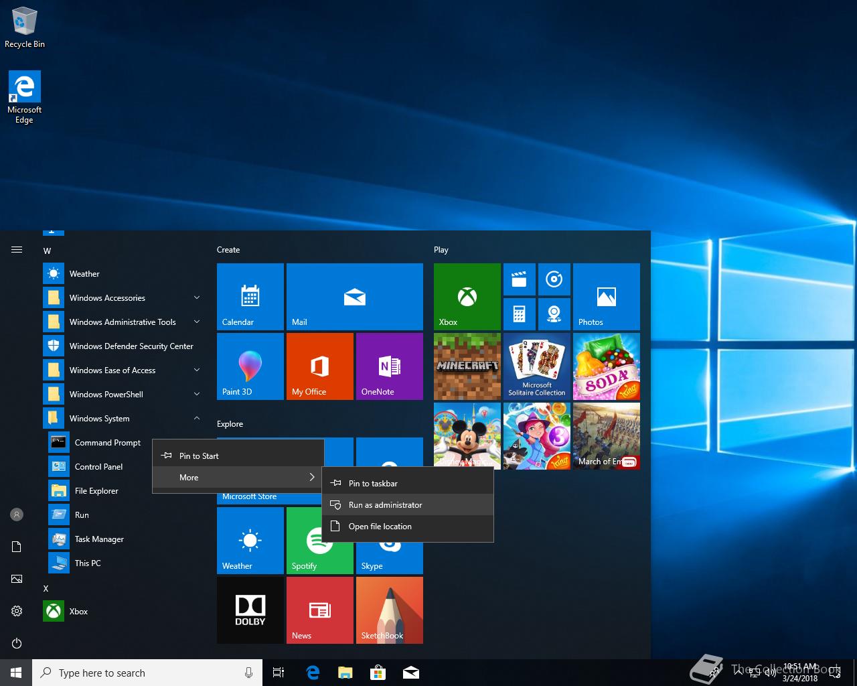Image resolution: width=857 pixels, height=686 pixels.
Task: Open Settings gear in Start sidebar
Action: coord(17,611)
